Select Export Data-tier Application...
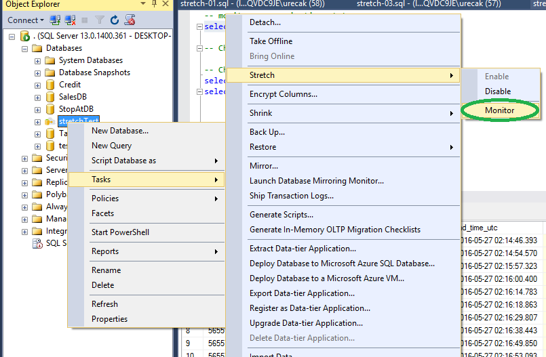The image size is (546, 357). 343,293
